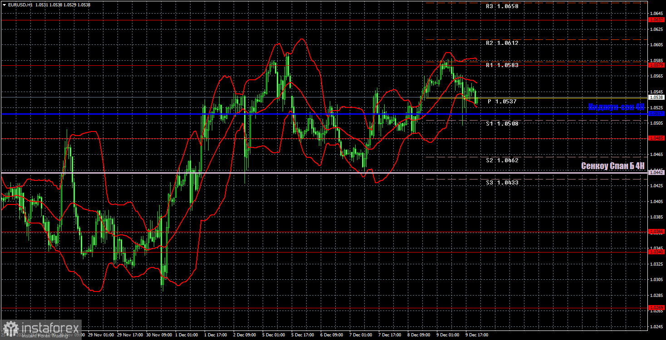Click the red 1.0579 price tag
666x340 pixels.
pos(656,65)
